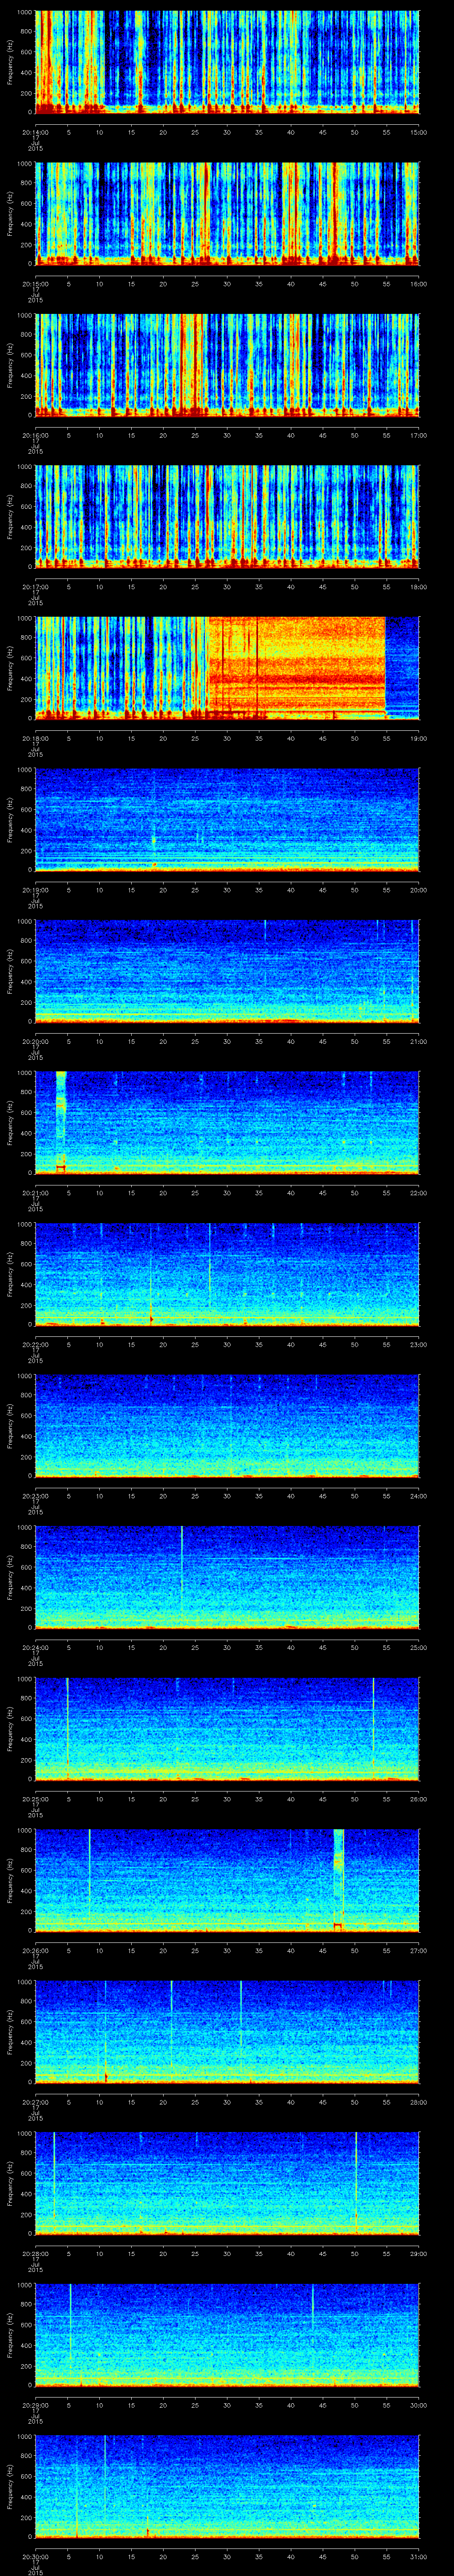Click the '20:27:00' start time label
Screen dimensions: 454x2576
(35, 2101)
